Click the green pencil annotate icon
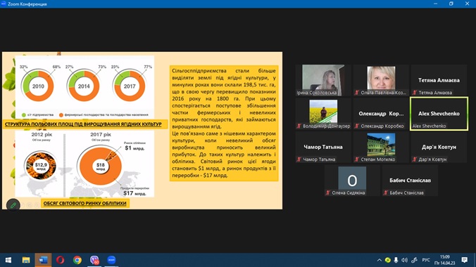476x267 pixels. pyautogui.click(x=13, y=205)
